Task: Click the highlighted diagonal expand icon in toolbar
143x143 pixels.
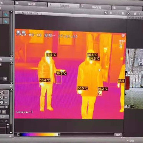Action: coord(128,13)
